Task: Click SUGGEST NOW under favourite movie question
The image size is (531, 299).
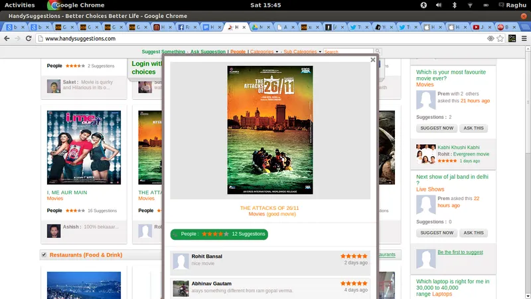Action: click(x=437, y=128)
